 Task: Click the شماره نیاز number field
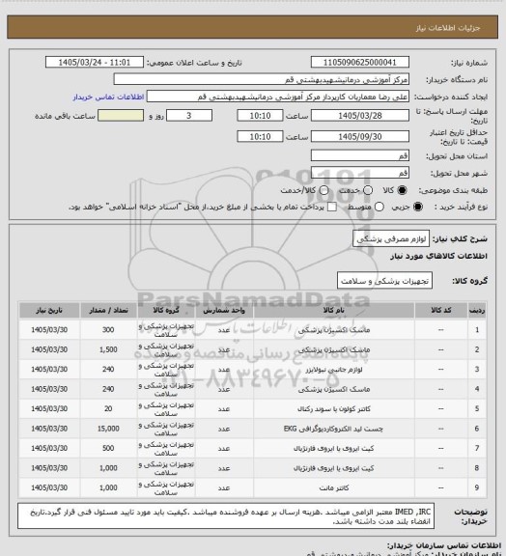[360, 62]
